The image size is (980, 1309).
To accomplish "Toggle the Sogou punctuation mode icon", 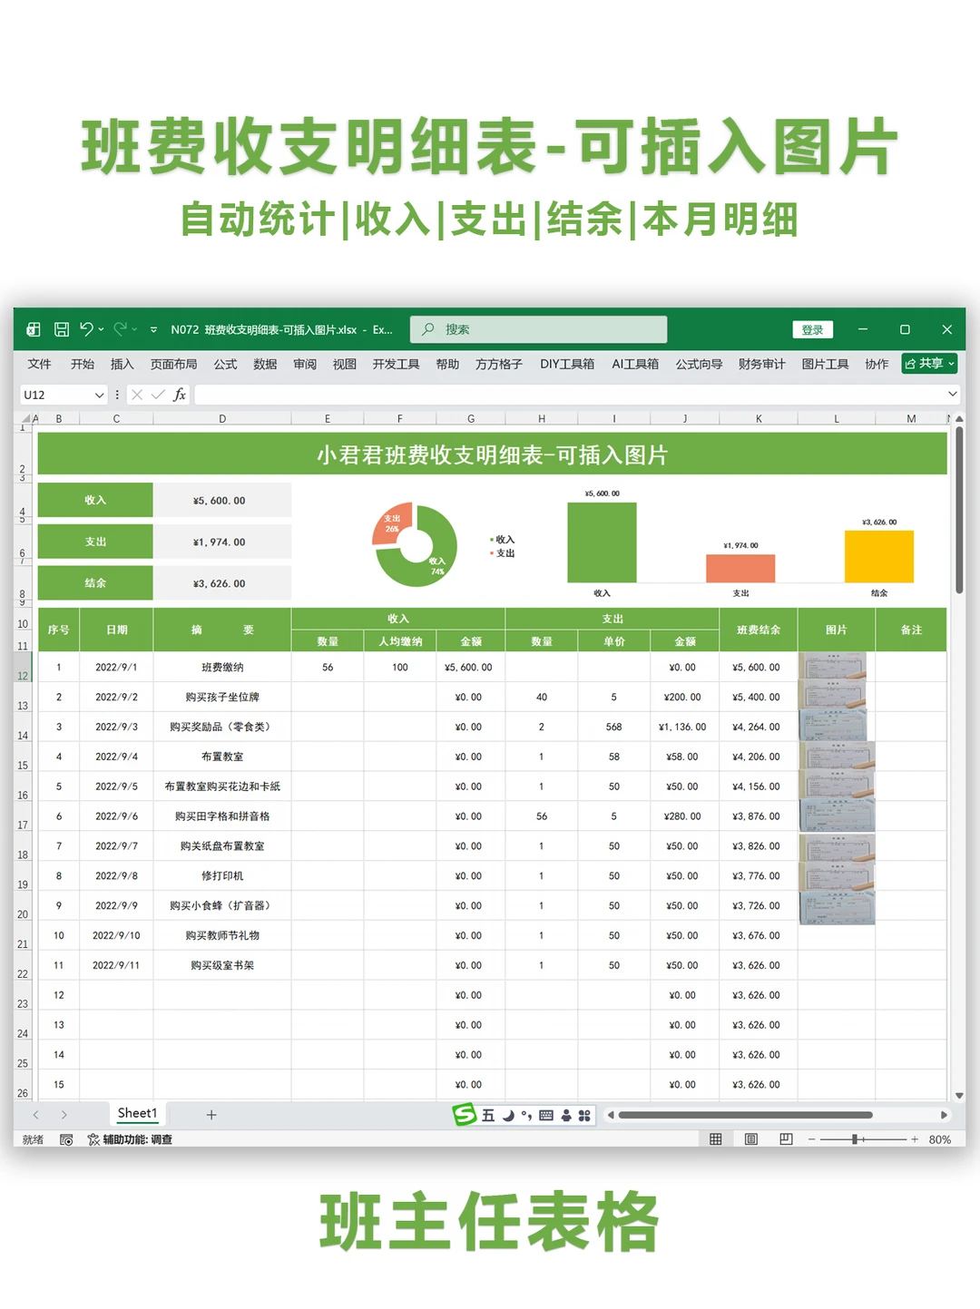I will 526,1115.
